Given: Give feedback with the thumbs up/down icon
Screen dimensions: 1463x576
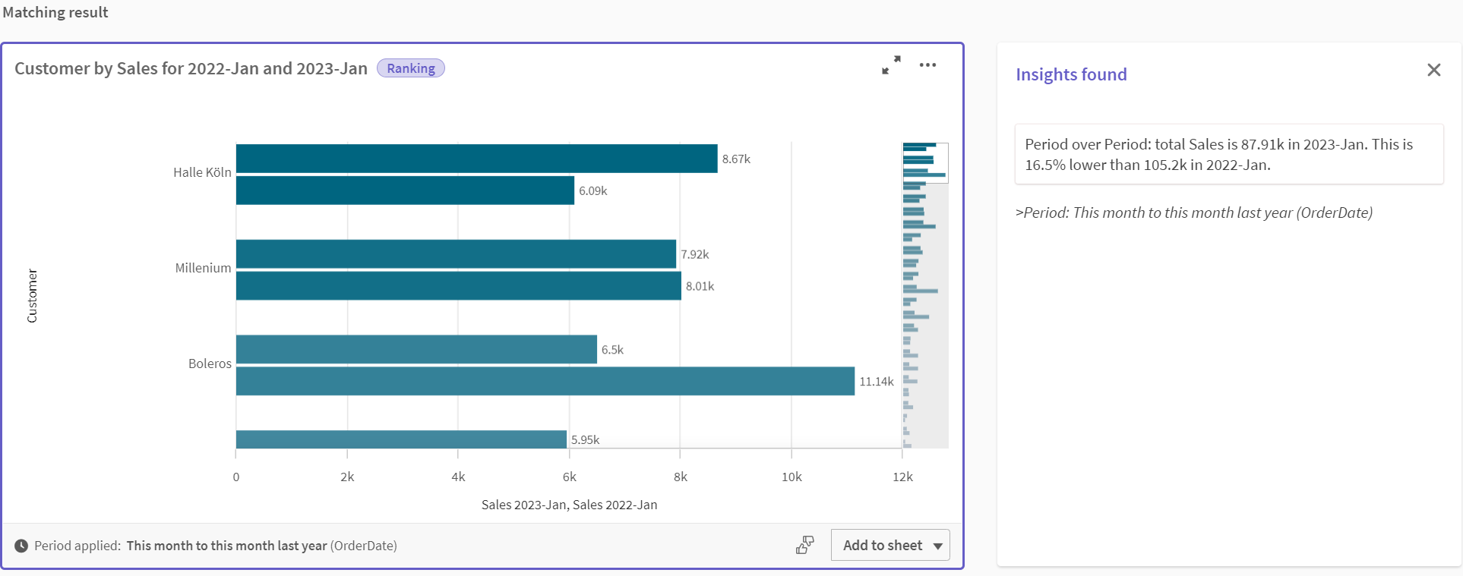Looking at the screenshot, I should 804,545.
